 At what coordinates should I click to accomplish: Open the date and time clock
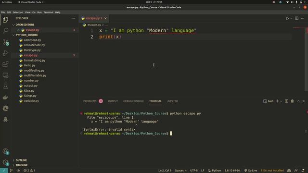pyautogui.click(x=154, y=2)
